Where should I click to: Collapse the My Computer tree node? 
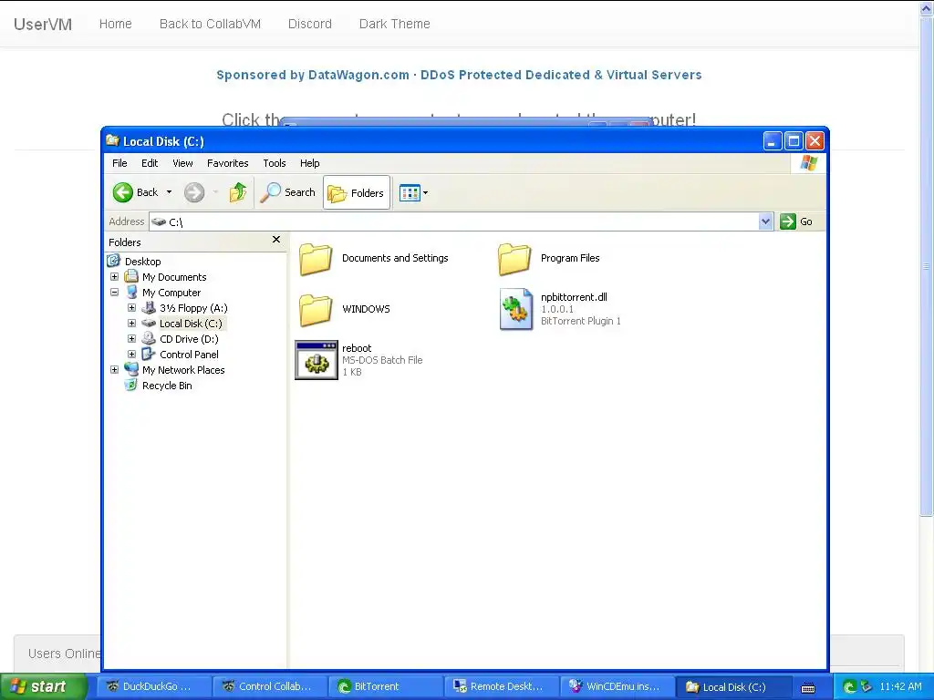pyautogui.click(x=114, y=293)
